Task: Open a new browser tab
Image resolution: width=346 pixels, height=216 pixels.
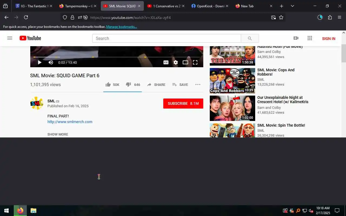Action: pyautogui.click(x=281, y=6)
